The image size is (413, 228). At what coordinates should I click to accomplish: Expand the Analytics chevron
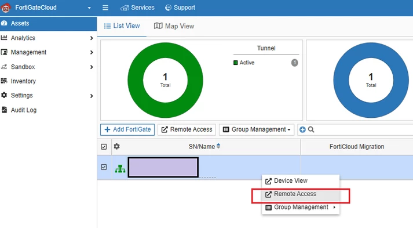click(x=92, y=38)
